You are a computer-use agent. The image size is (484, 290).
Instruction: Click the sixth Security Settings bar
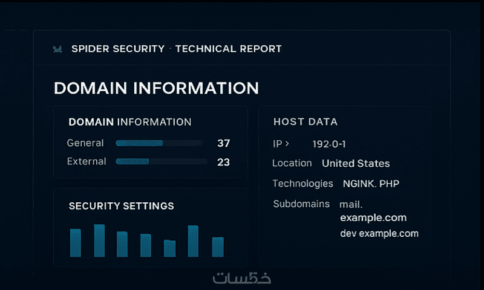pyautogui.click(x=193, y=241)
